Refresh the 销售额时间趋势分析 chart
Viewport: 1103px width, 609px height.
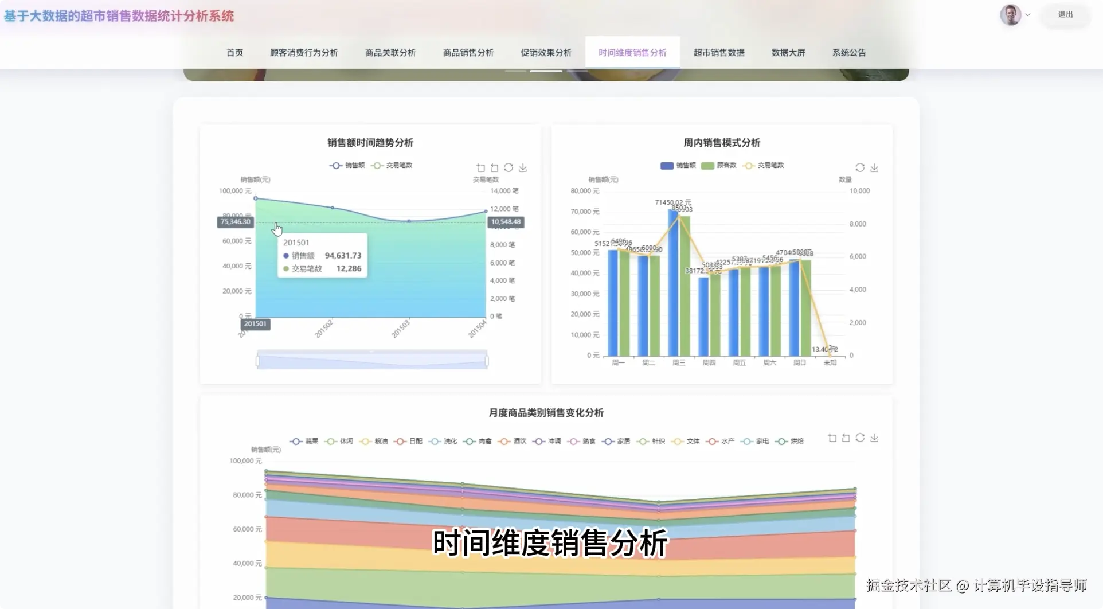click(509, 167)
